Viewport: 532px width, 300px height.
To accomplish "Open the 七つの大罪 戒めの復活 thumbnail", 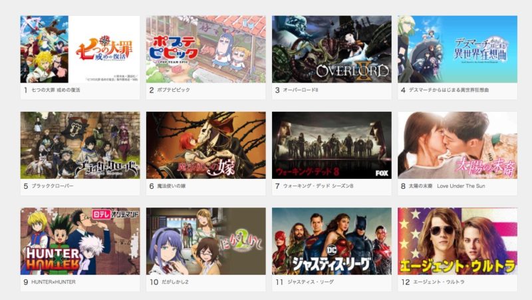I will point(80,49).
